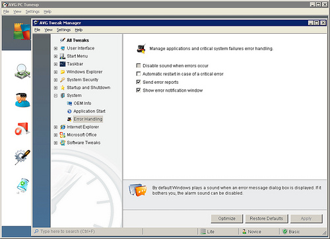Uncheck Show error notification window
The image size is (330, 239).
coord(139,90)
